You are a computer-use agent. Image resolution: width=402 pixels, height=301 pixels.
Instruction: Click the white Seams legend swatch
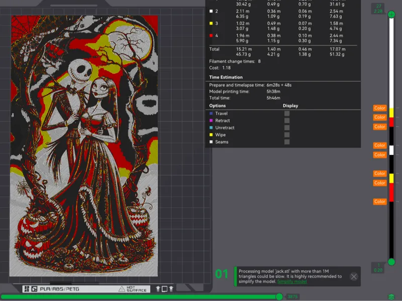[x=211, y=142]
